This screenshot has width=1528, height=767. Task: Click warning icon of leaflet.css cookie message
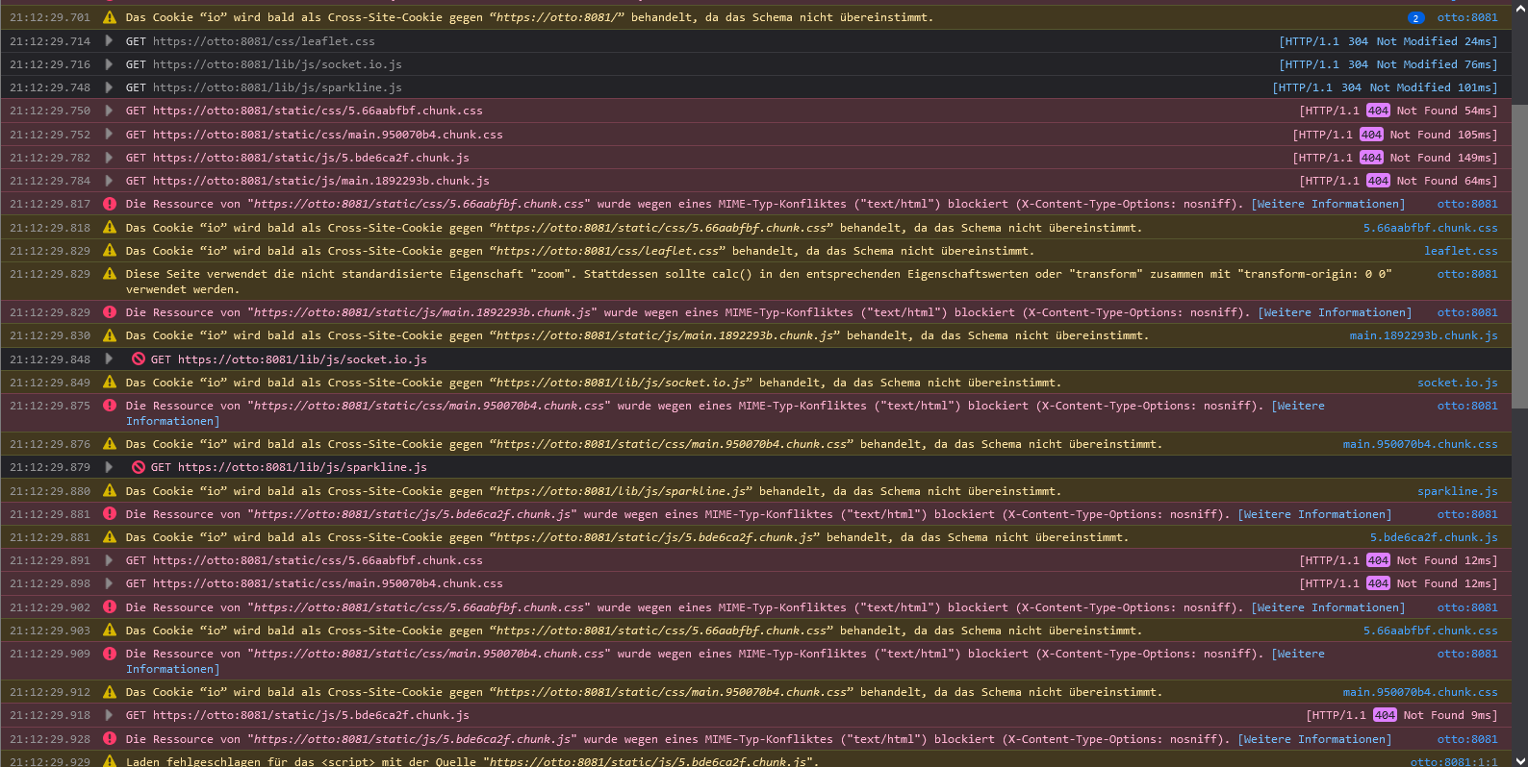pyautogui.click(x=110, y=251)
